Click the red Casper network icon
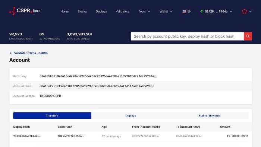The width and height of the screenshot is (261, 147). (244, 11)
